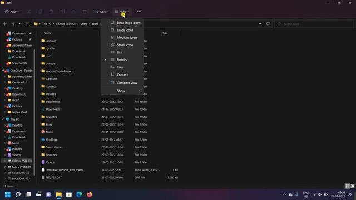Choose Small icons view
The image size is (356, 200).
point(122,45)
